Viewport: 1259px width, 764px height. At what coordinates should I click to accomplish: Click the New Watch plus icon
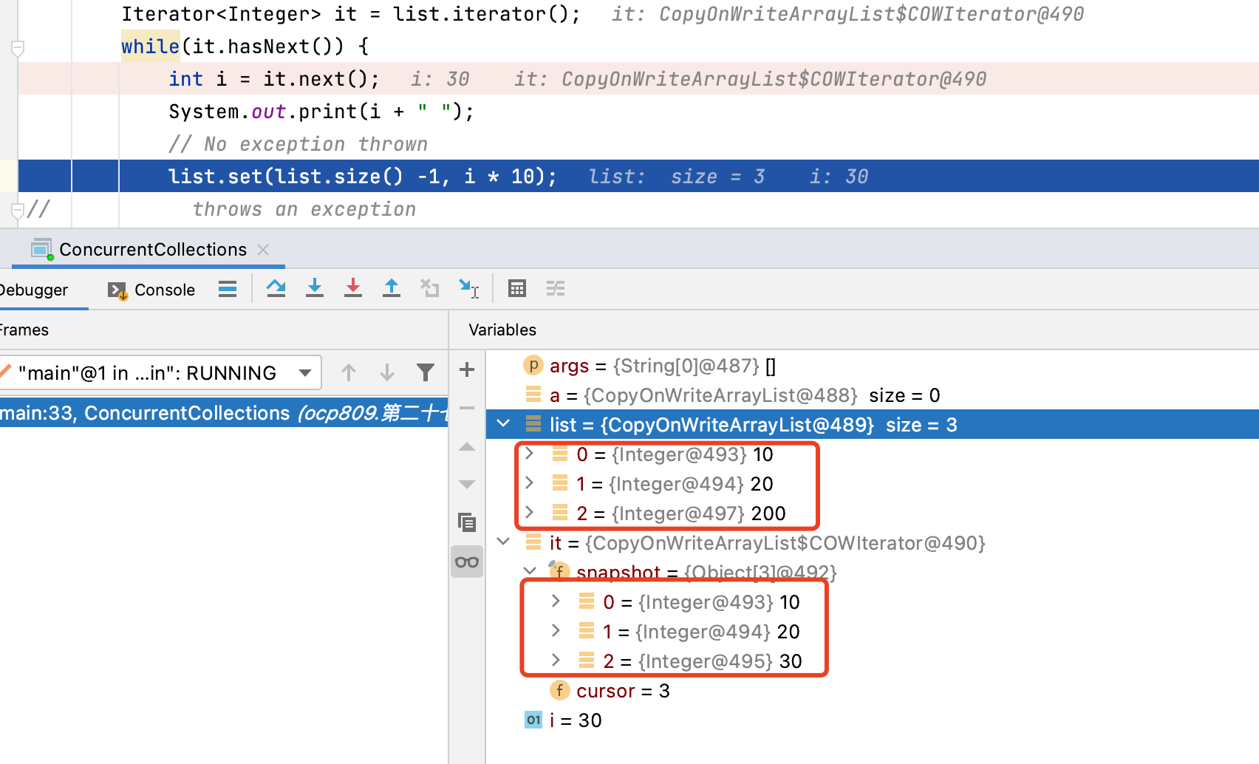(467, 369)
